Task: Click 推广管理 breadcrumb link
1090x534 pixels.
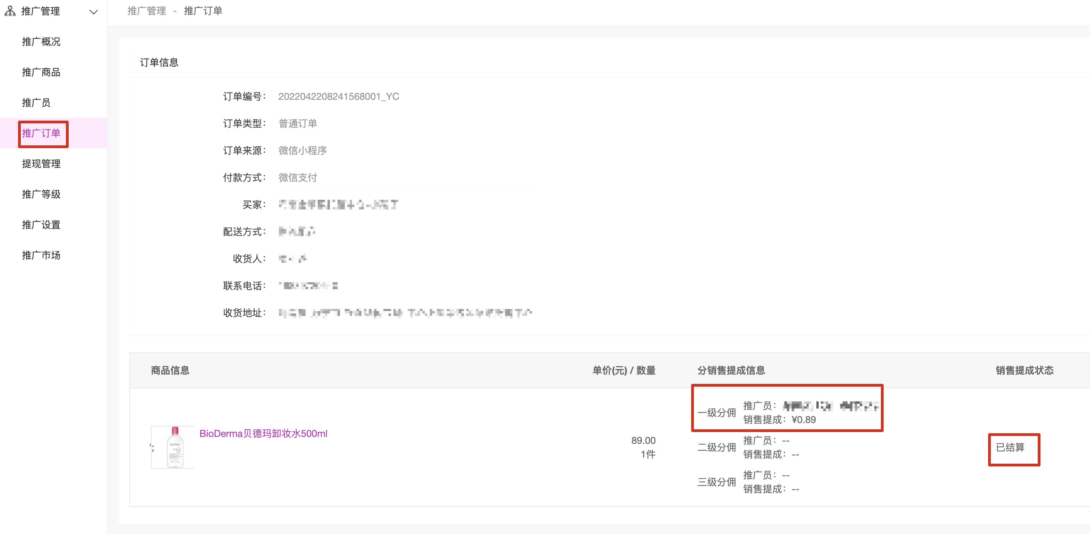Action: tap(146, 11)
